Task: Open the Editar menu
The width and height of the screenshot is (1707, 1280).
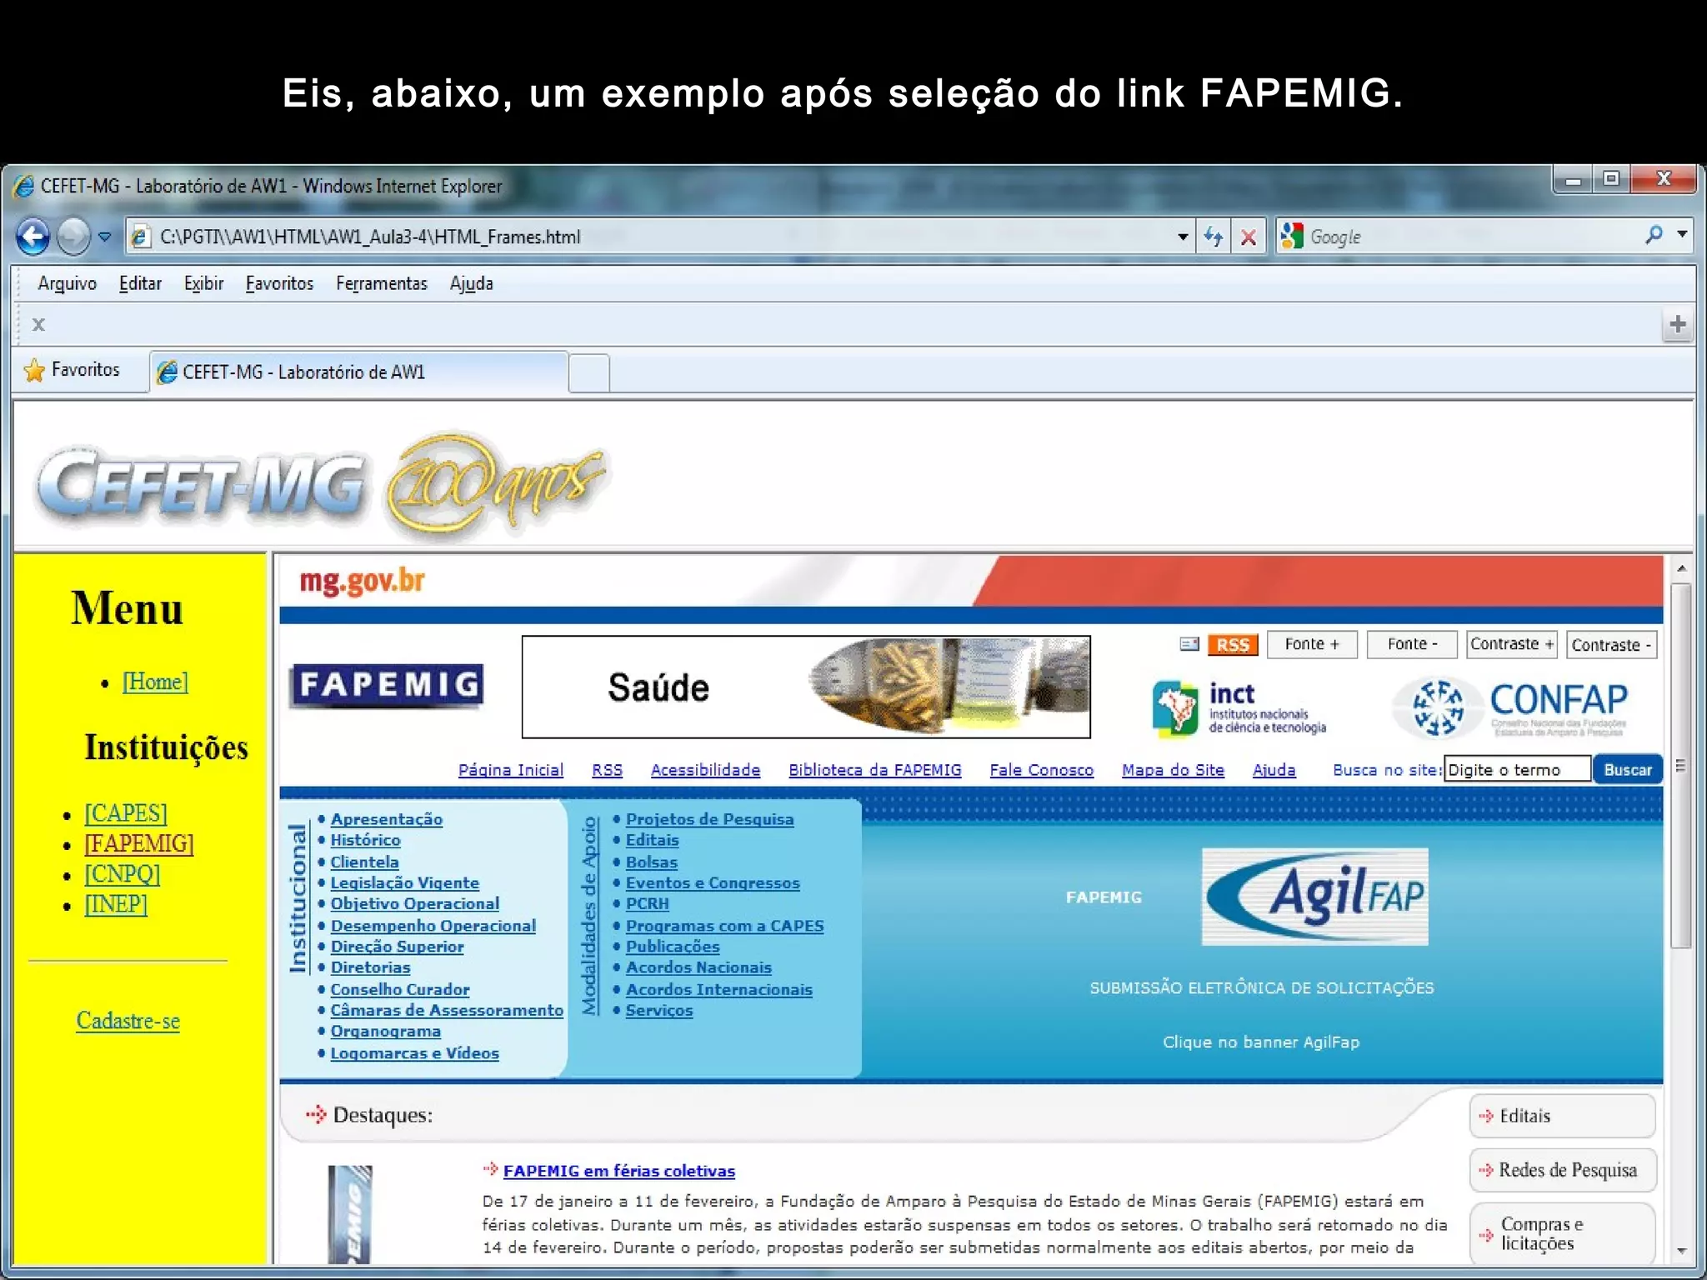Action: point(140,283)
